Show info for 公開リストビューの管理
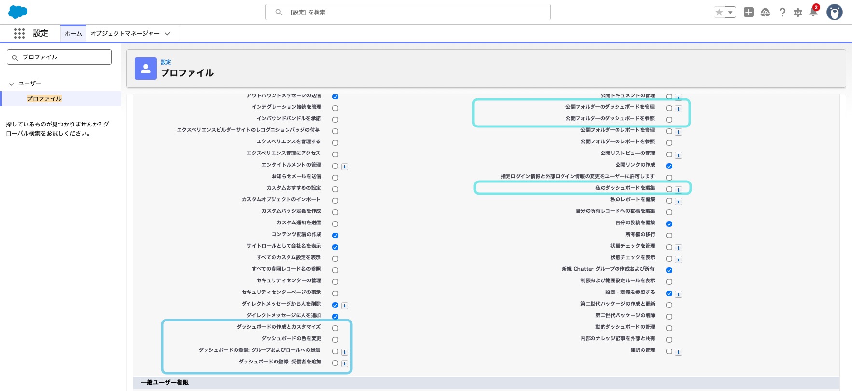 [678, 155]
